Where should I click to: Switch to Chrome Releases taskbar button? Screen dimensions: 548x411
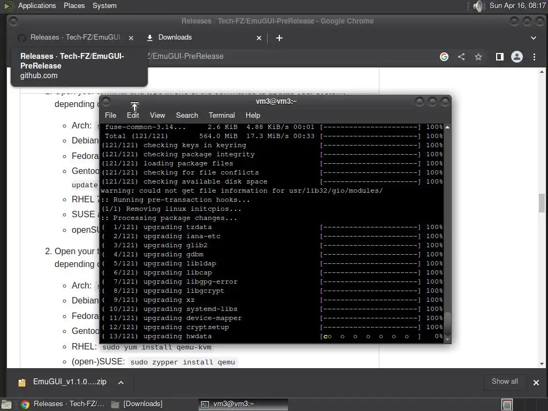63,404
